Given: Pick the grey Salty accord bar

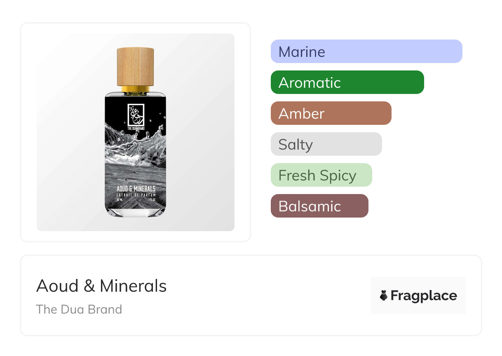Looking at the screenshot, I should [326, 144].
